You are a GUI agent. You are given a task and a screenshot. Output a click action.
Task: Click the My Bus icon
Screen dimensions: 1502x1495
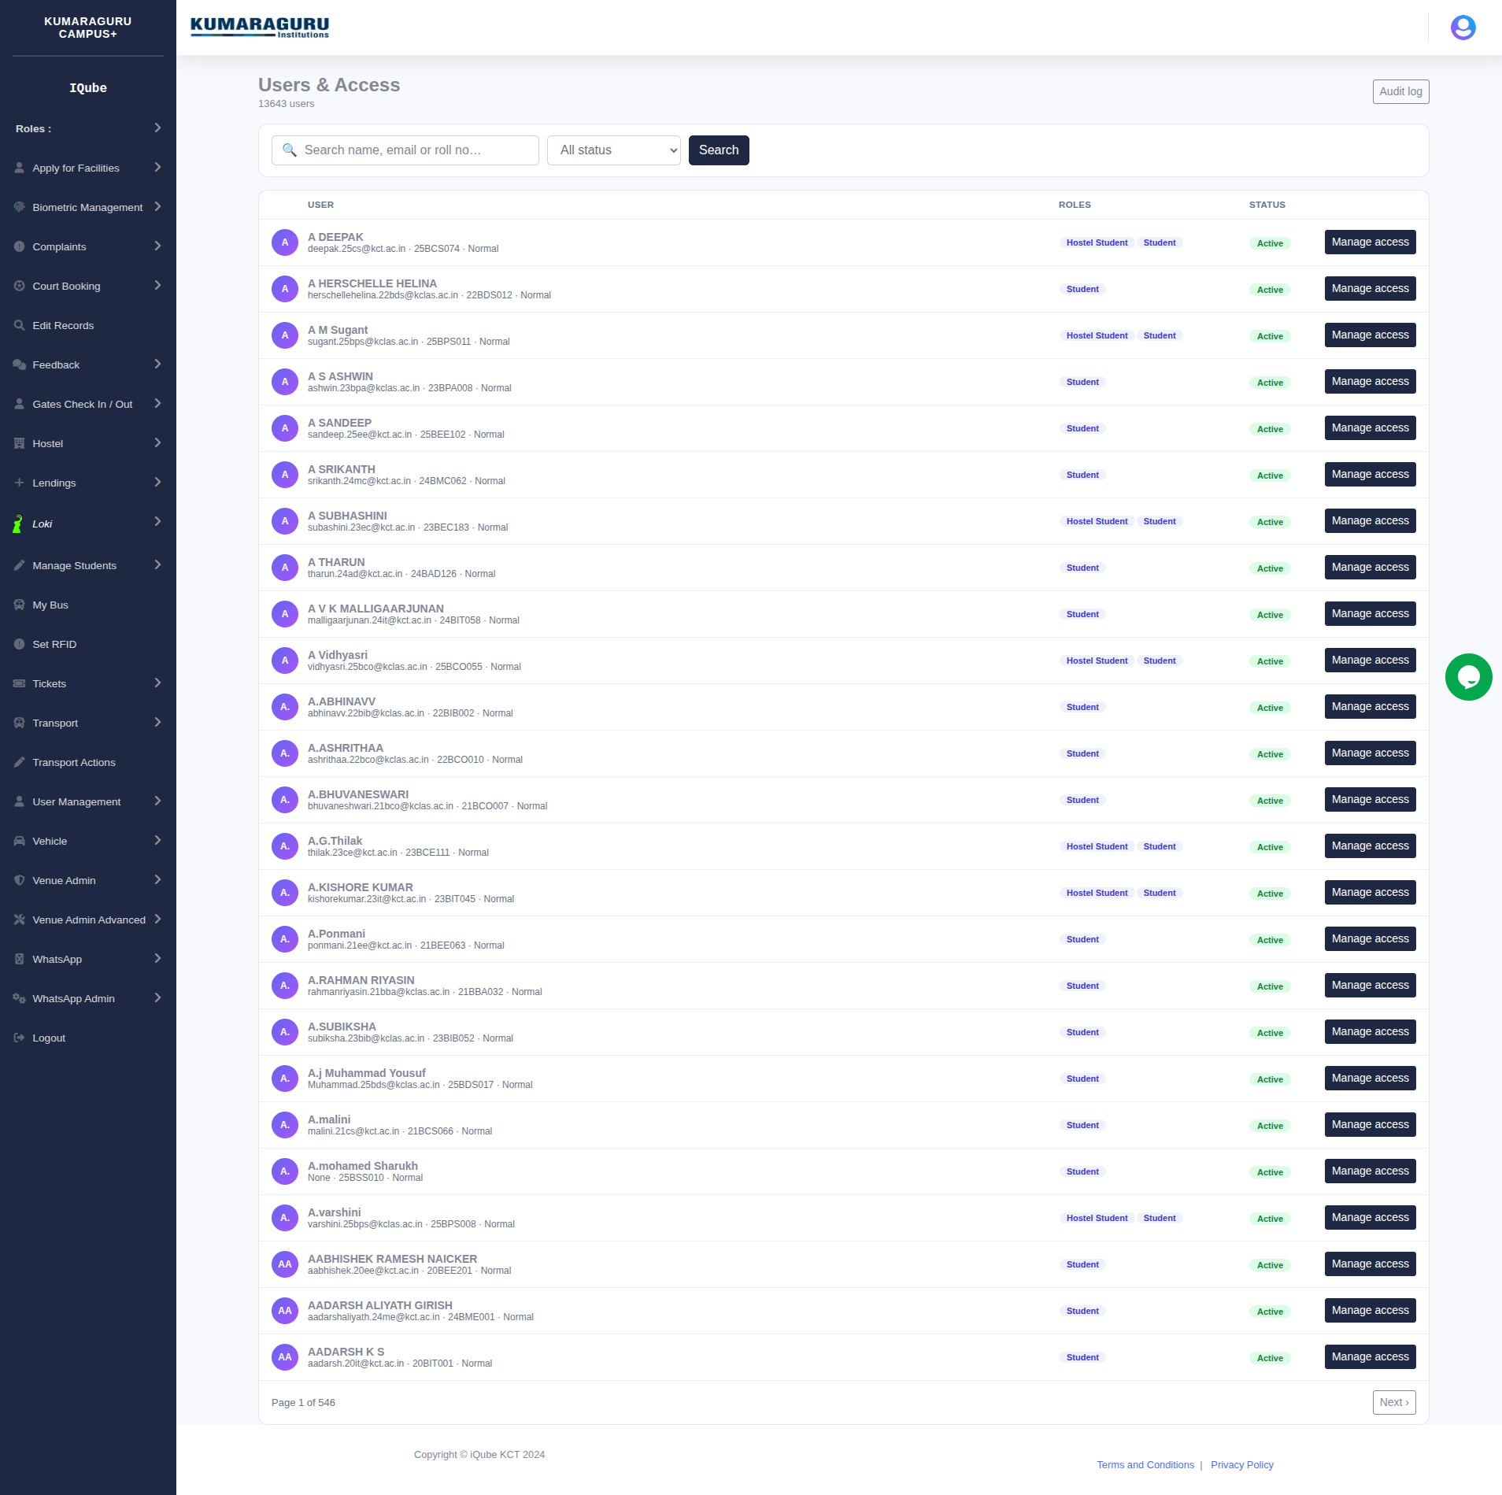pos(20,605)
